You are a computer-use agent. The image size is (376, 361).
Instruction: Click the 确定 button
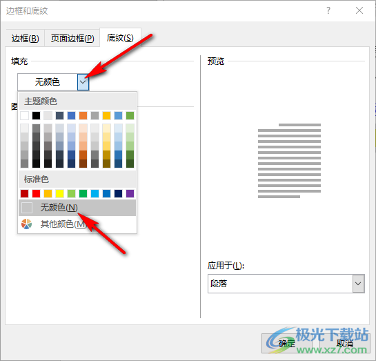(287, 344)
